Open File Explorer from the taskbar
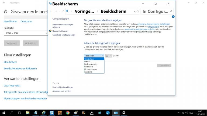Viewport: 207px width, 116px height. [28, 113]
